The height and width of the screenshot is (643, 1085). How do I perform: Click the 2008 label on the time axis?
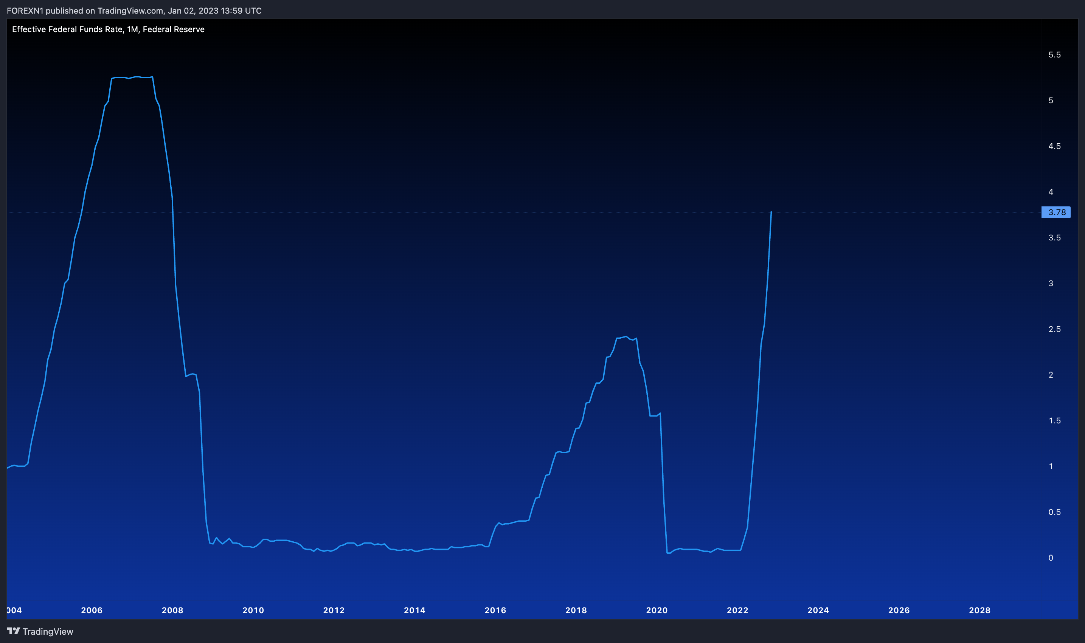pos(172,610)
